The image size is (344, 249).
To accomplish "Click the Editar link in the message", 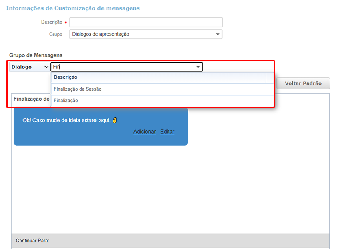I will 167,132.
